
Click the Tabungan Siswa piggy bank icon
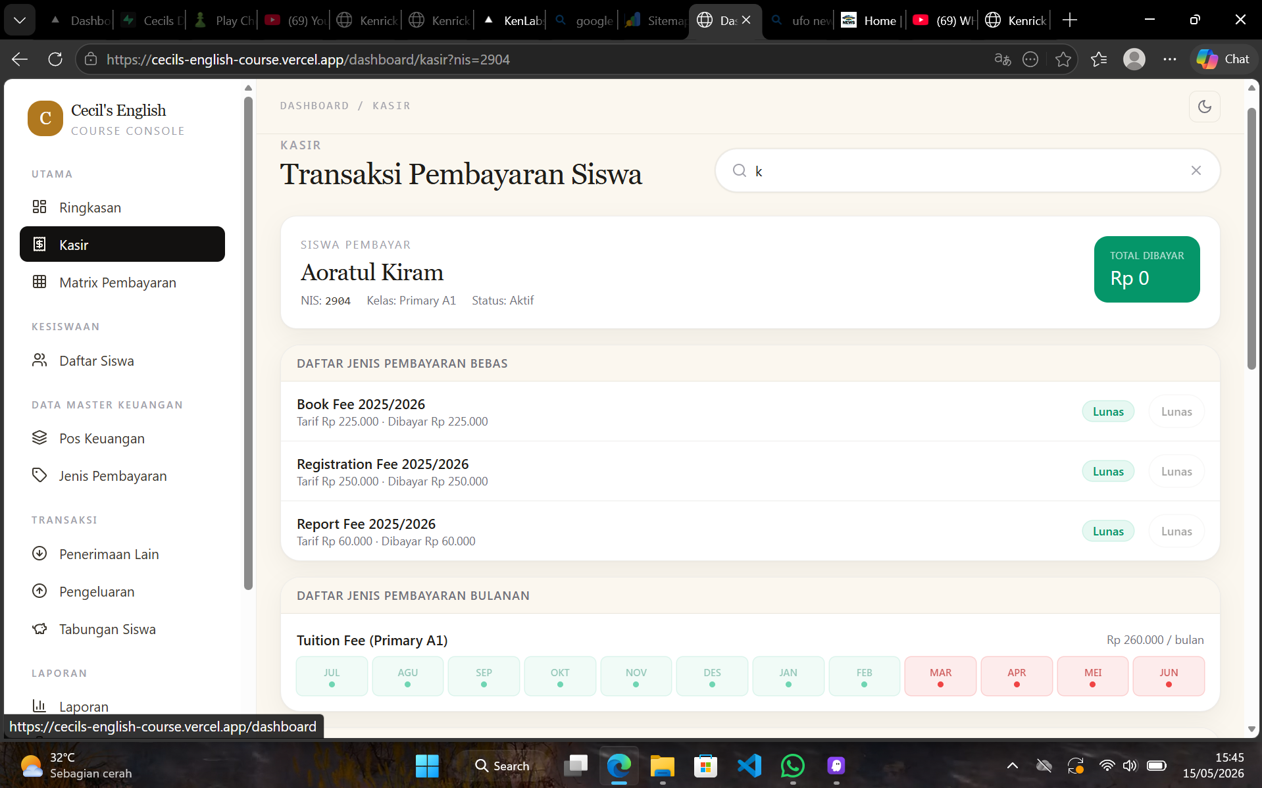pyautogui.click(x=39, y=628)
